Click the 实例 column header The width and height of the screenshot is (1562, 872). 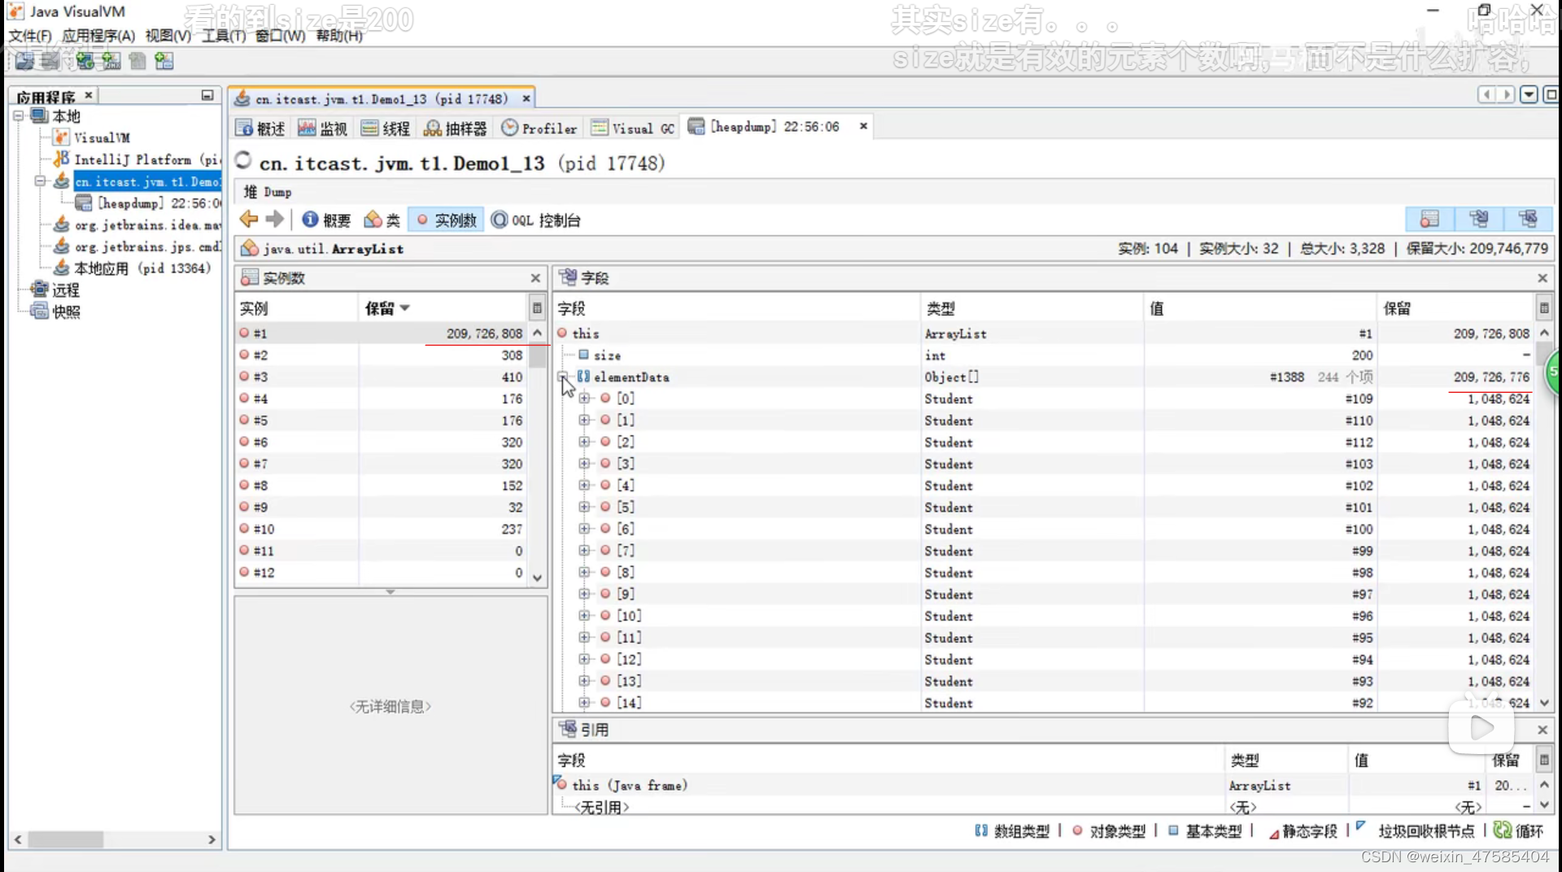click(x=297, y=308)
